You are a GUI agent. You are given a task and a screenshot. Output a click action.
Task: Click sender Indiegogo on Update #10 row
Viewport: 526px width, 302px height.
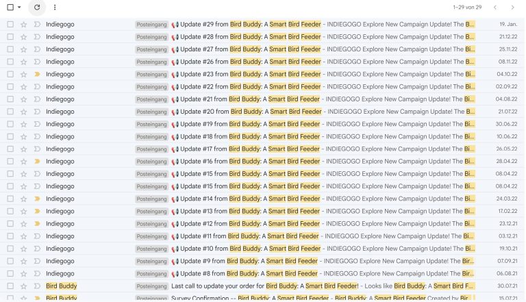[60, 249]
